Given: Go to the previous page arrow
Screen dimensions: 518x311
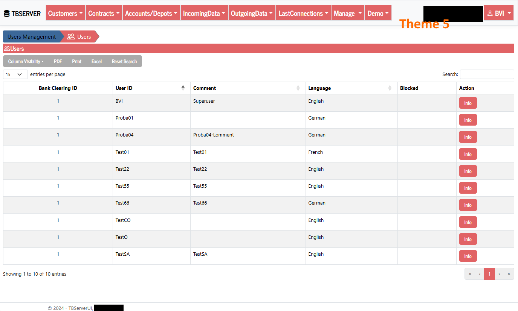Looking at the screenshot, I should pos(480,274).
